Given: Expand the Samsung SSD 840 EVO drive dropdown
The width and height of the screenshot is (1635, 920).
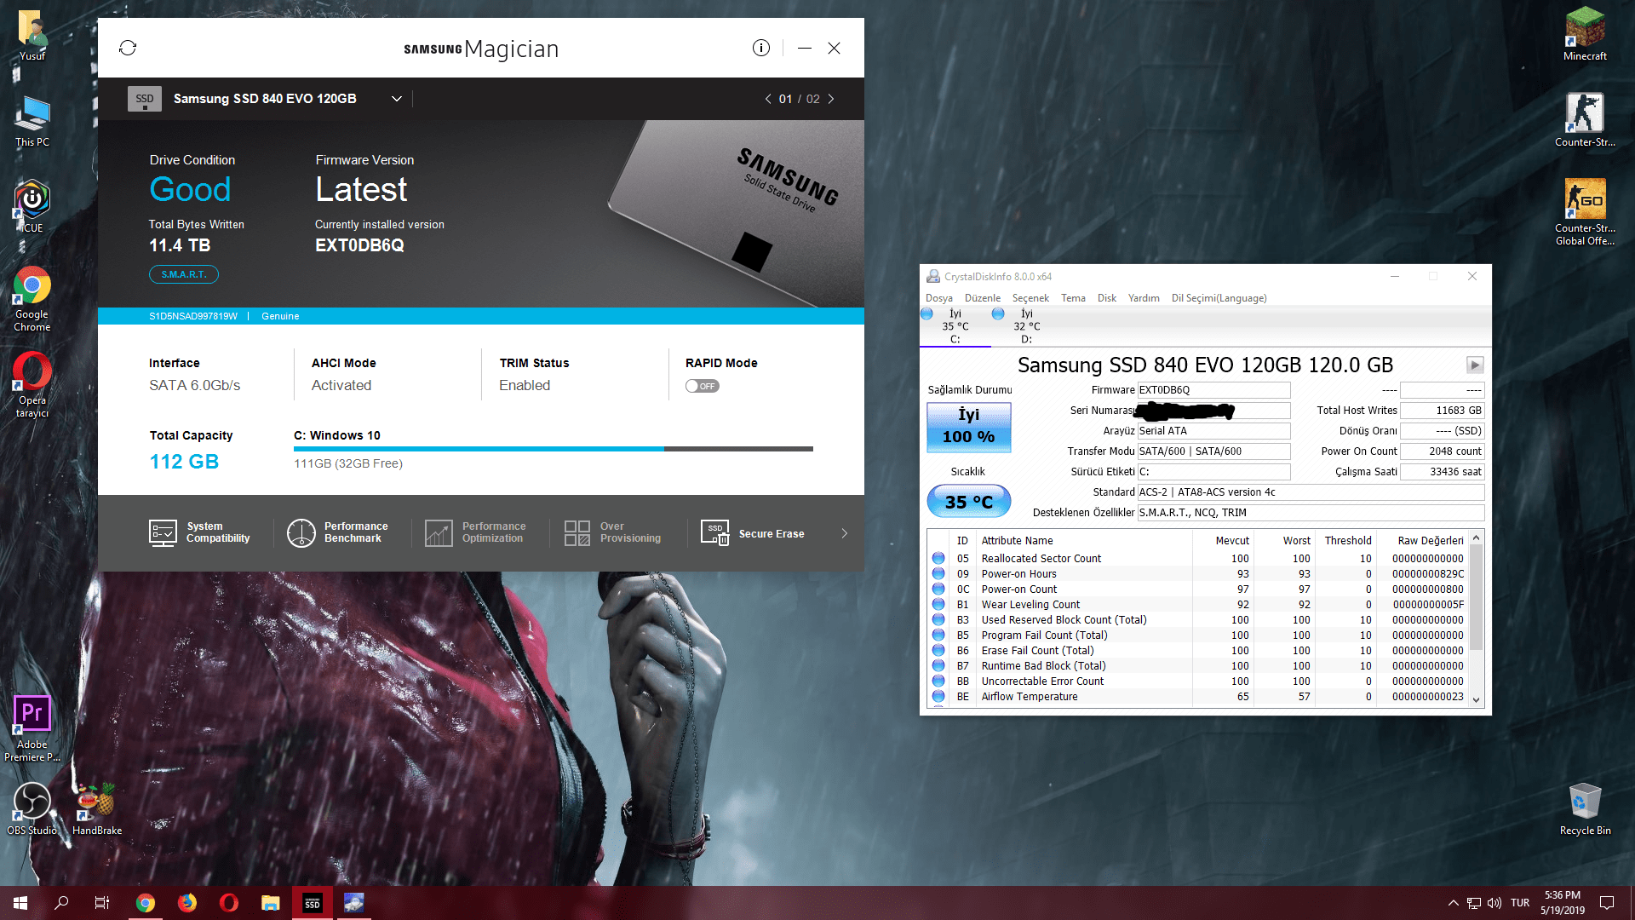Looking at the screenshot, I should [x=397, y=99].
